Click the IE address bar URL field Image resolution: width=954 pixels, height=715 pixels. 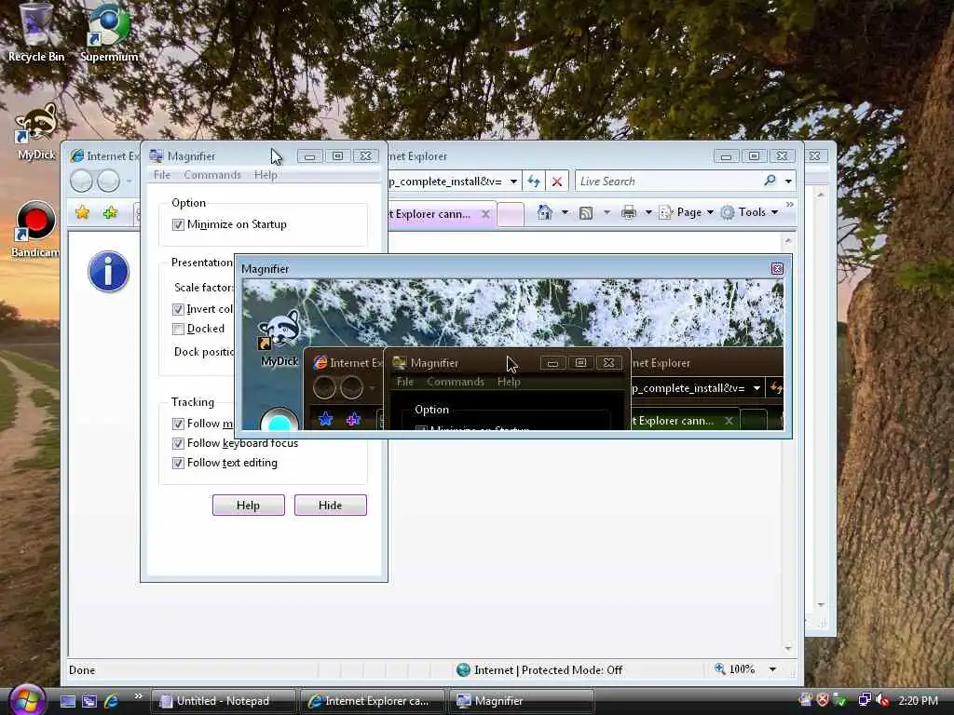(x=444, y=182)
